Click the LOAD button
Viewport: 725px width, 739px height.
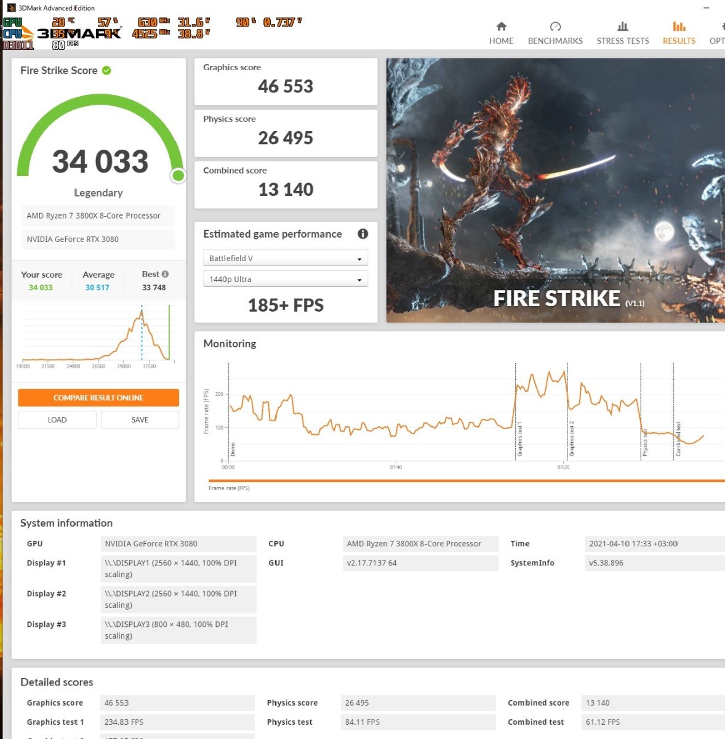click(57, 419)
